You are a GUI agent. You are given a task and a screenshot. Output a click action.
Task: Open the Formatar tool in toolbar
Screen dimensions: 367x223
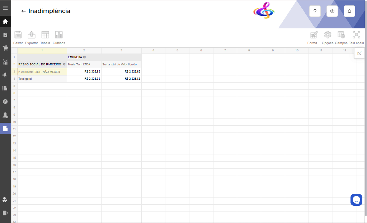tap(314, 35)
